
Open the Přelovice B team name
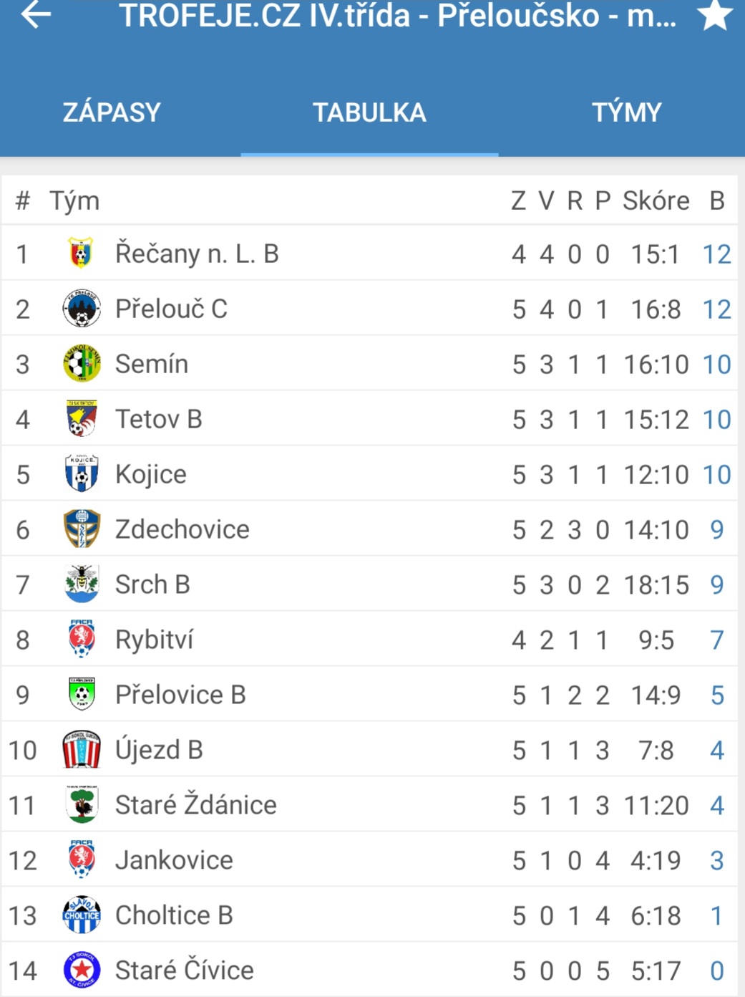click(x=180, y=695)
